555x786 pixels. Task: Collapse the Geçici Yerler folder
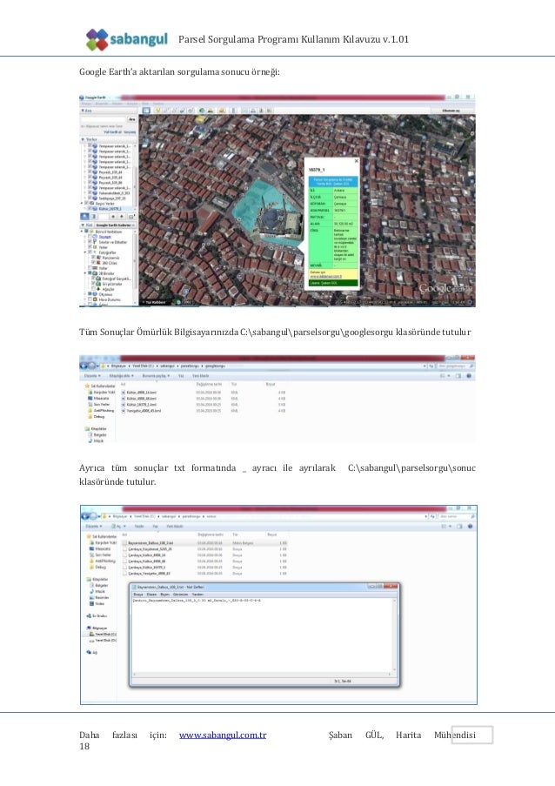point(82,203)
